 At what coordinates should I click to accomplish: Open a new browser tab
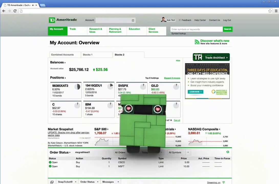point(42,5)
